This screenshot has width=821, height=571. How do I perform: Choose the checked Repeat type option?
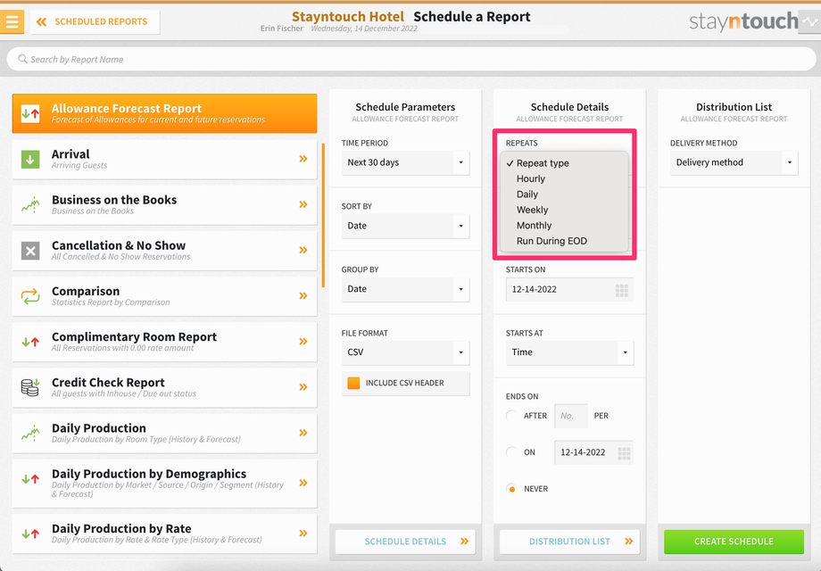point(564,163)
